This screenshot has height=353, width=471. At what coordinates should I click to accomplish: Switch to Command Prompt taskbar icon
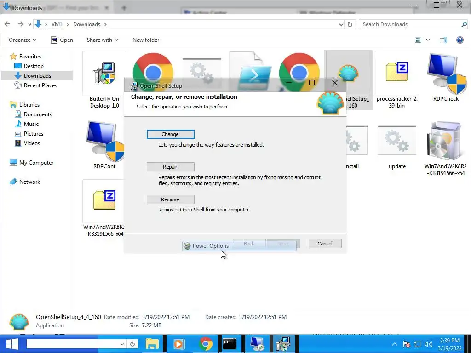tap(230, 344)
